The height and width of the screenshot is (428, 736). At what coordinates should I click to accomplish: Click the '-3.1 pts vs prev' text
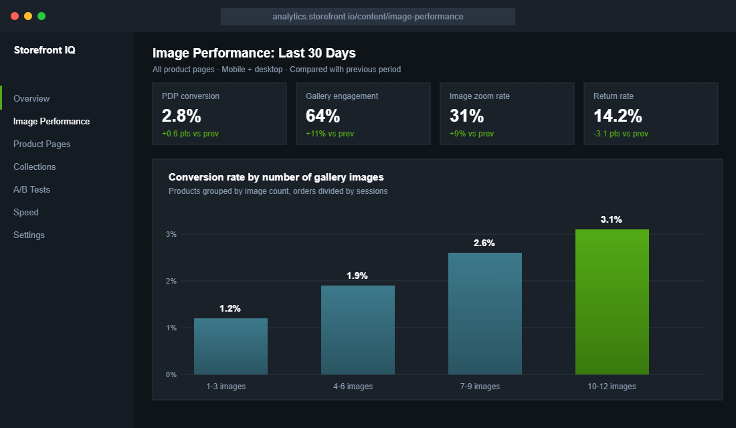(620, 134)
